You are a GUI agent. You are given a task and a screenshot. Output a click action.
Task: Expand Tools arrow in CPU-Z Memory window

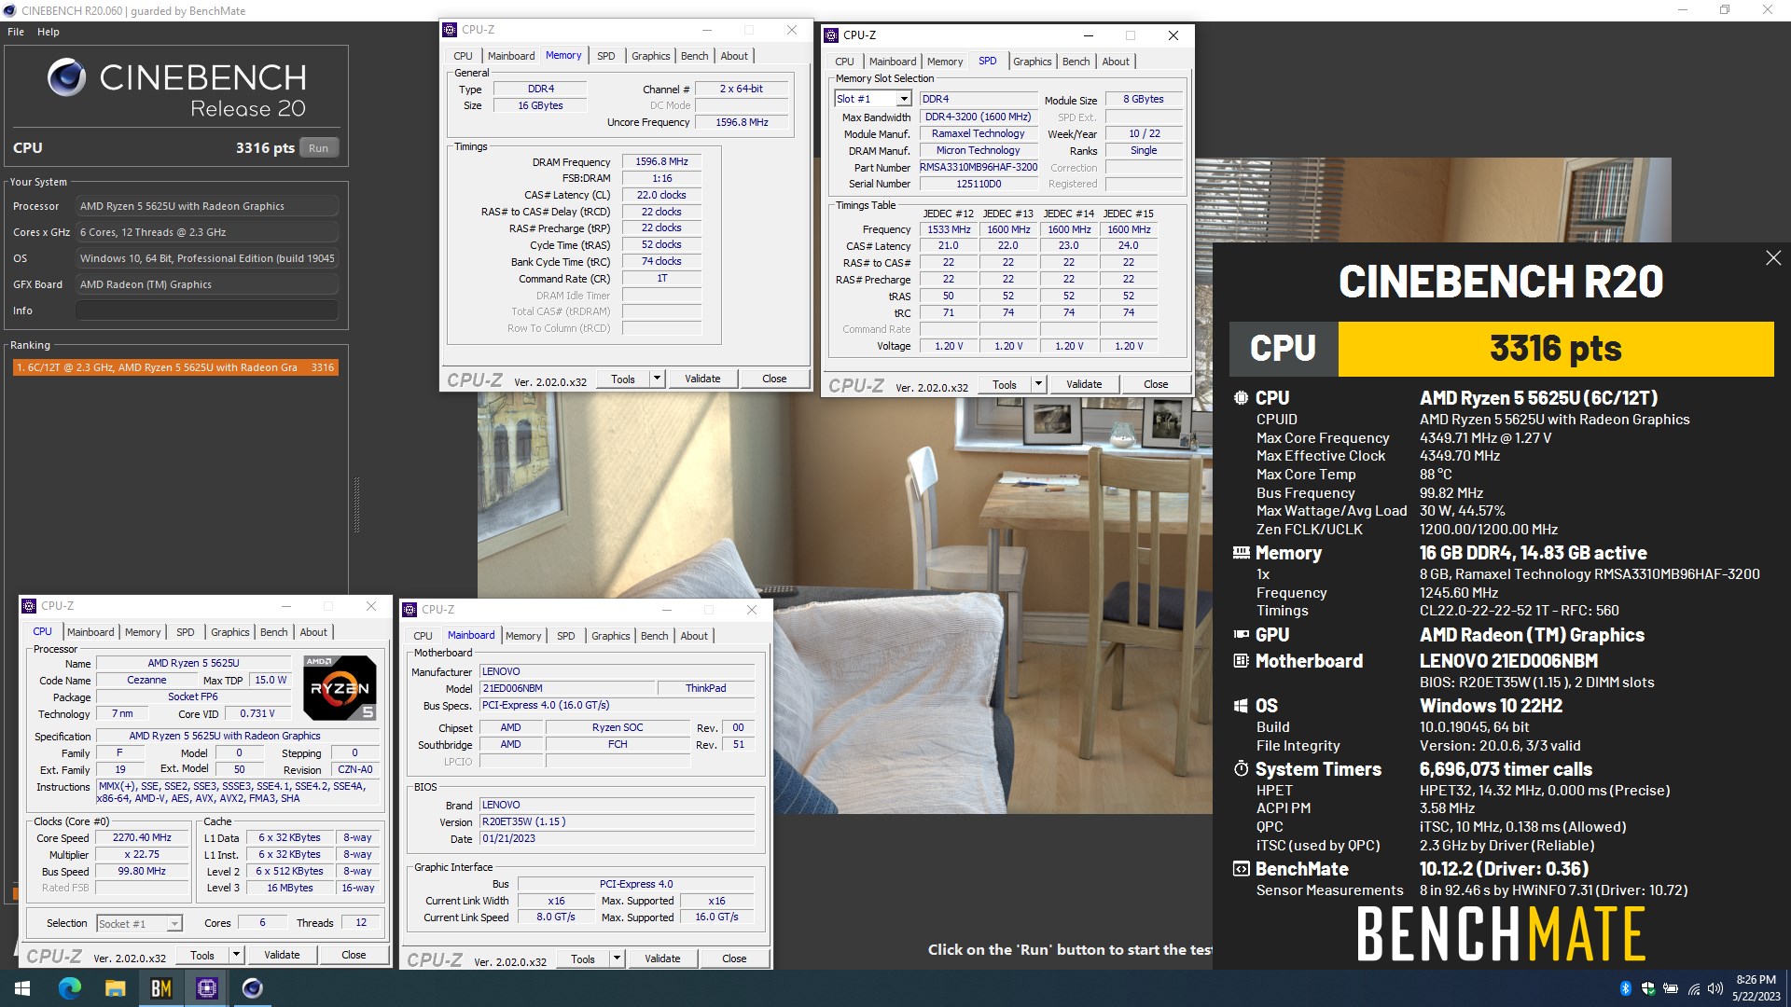pos(657,379)
